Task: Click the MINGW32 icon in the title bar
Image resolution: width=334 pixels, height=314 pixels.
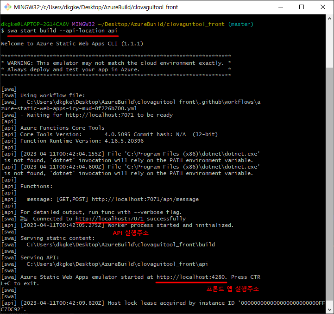Action: coord(7,7)
